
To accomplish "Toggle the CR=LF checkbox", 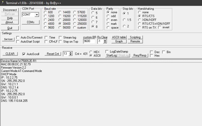I will (x=46, y=42).
